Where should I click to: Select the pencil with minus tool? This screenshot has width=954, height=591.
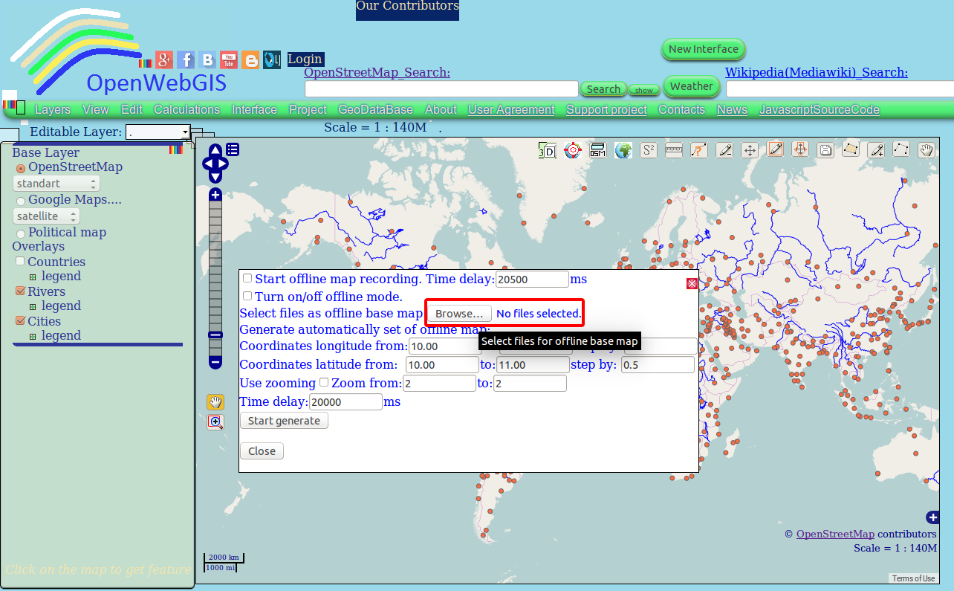(x=725, y=150)
